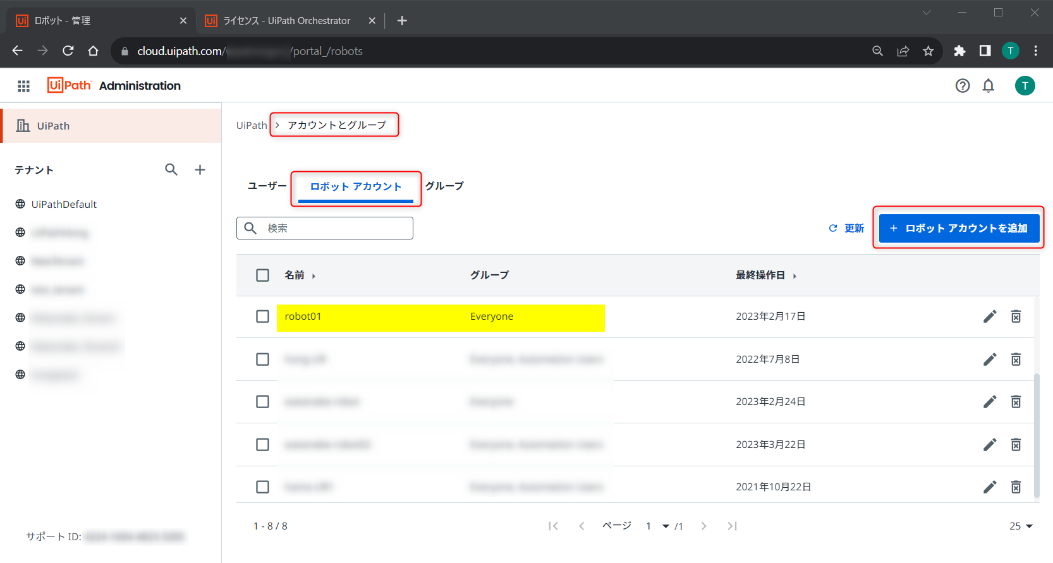Open the browser three-dot menu
1053x563 pixels.
[1035, 51]
